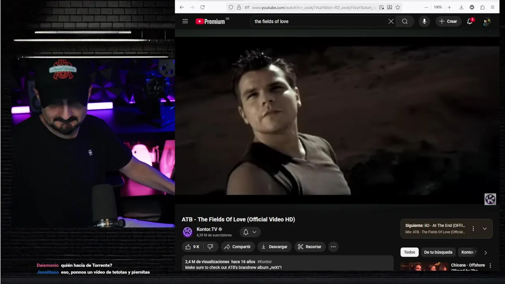Dislike the video

pos(211,247)
